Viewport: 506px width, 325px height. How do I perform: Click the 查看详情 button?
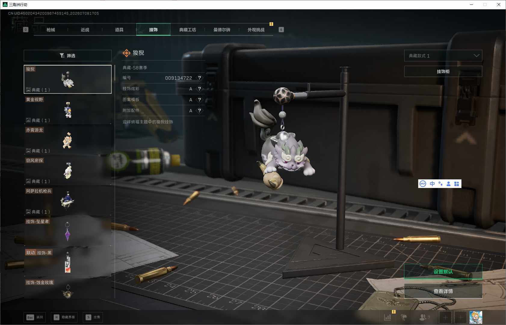tap(443, 291)
